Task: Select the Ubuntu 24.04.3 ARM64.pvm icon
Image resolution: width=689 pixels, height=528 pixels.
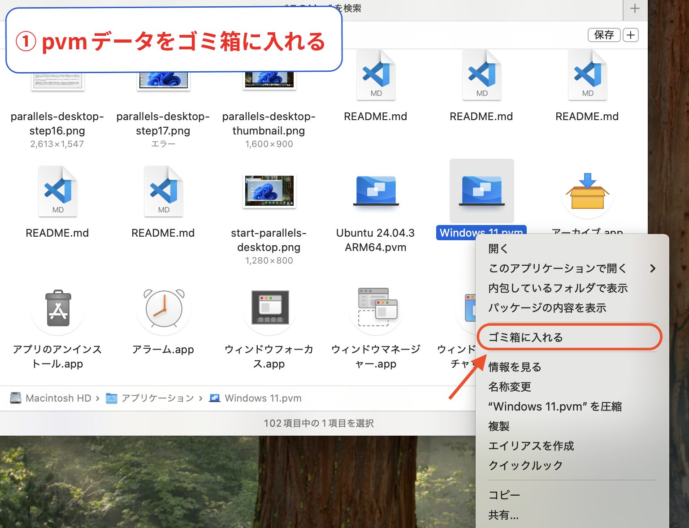Action: [376, 191]
